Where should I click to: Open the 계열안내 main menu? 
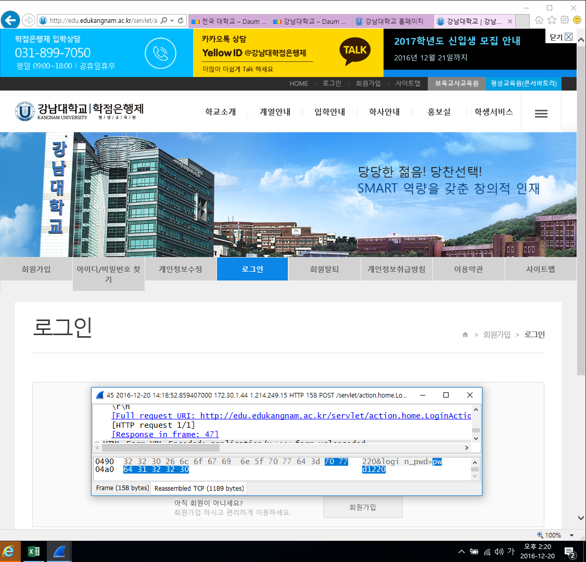(275, 112)
